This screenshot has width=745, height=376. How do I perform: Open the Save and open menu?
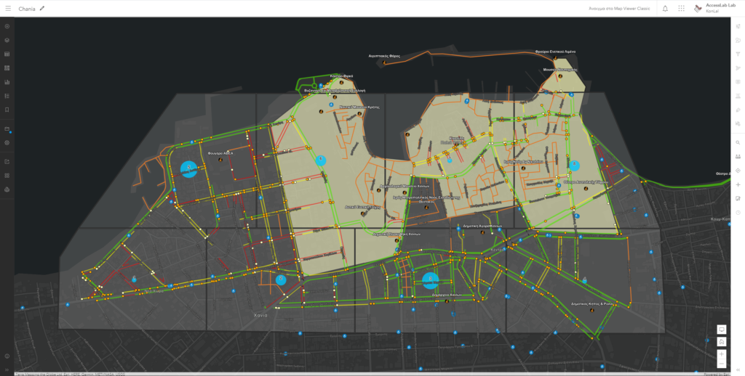click(7, 129)
